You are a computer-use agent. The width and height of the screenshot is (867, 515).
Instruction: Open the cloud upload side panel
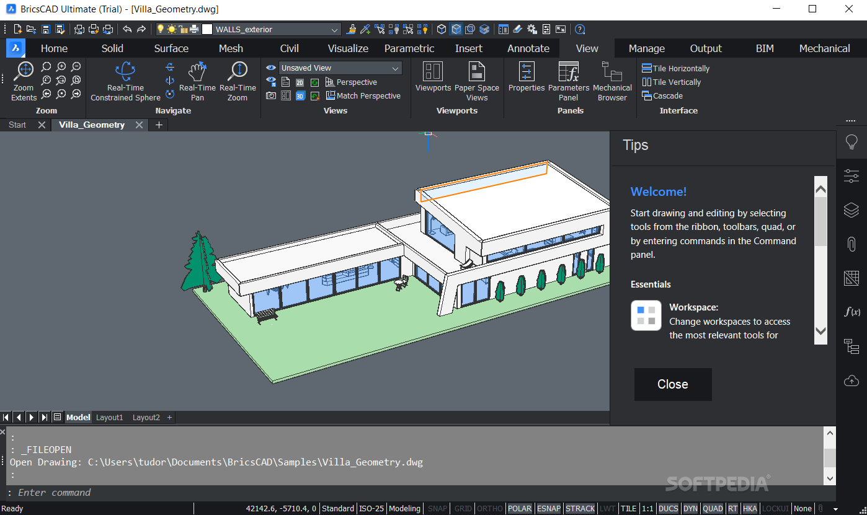coord(851,381)
